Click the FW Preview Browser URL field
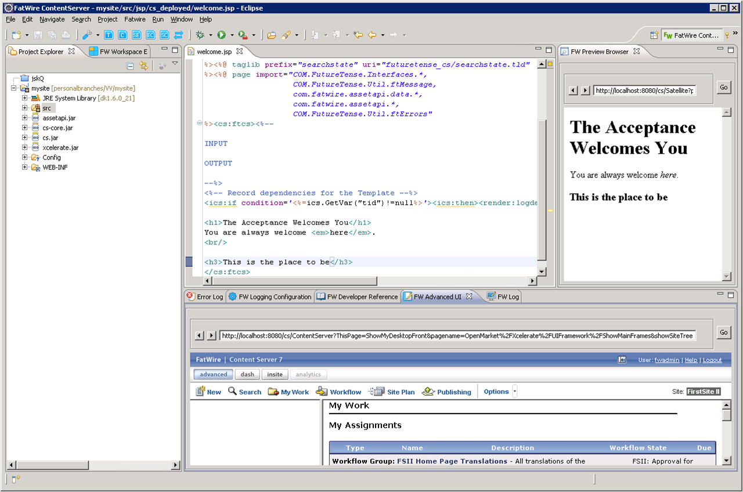743x492 pixels. 644,91
